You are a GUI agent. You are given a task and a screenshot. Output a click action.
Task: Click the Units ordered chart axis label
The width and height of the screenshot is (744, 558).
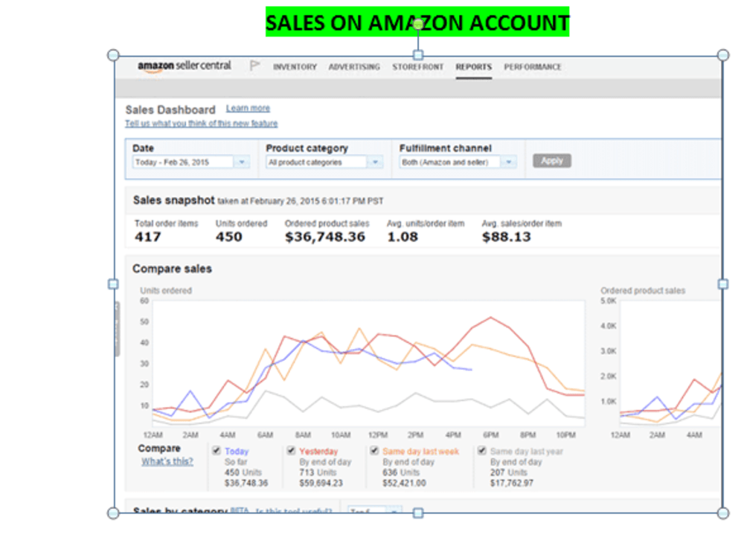click(x=166, y=290)
